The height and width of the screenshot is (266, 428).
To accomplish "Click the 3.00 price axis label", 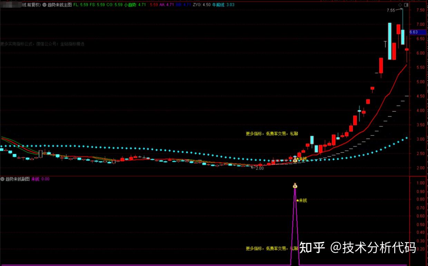I will click(x=420, y=139).
